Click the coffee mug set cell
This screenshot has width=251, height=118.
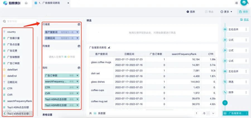click(x=101, y=101)
